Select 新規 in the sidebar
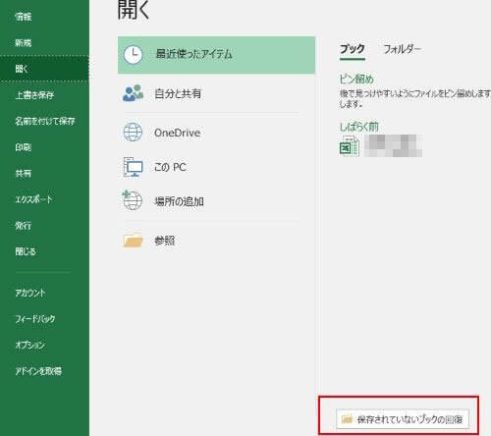The height and width of the screenshot is (436, 491). pos(24,42)
